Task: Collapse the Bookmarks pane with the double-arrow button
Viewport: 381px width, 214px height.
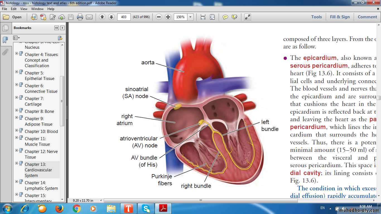Action: (x=57, y=28)
